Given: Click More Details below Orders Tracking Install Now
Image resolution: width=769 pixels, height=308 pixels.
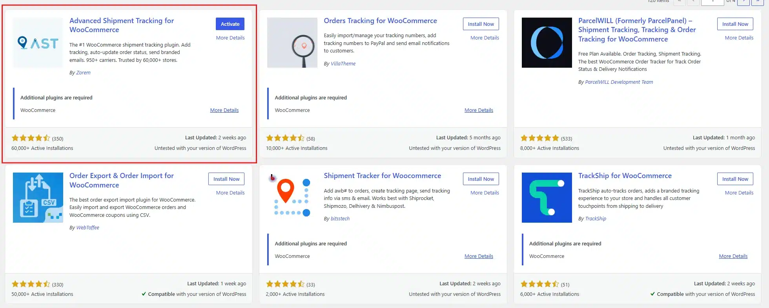Looking at the screenshot, I should pos(485,38).
